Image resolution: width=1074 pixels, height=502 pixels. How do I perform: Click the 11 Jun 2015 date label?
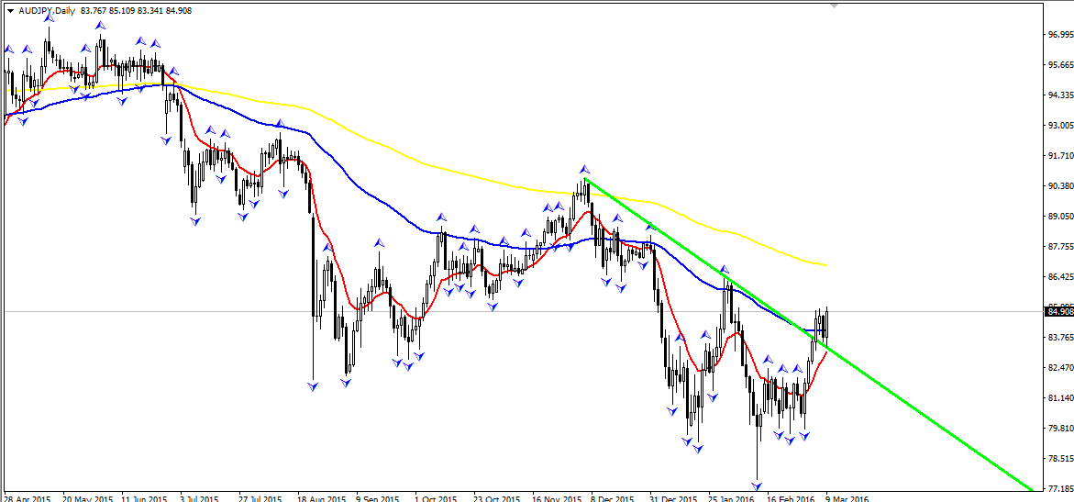pos(144,498)
